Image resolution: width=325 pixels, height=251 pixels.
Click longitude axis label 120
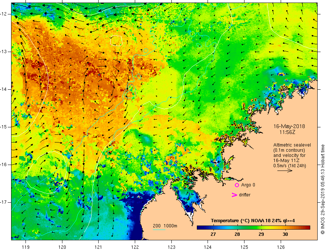click(x=62, y=247)
